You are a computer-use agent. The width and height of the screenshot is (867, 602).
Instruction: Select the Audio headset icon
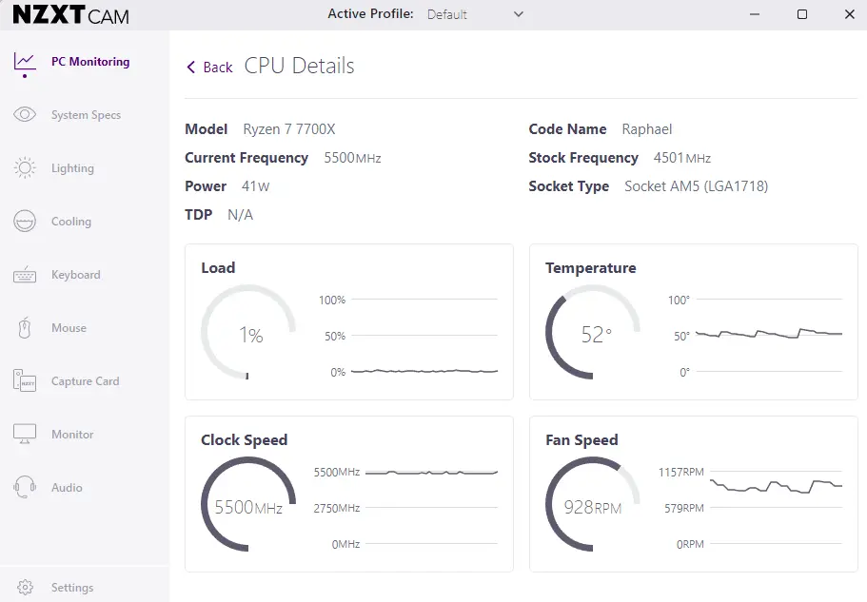(25, 487)
